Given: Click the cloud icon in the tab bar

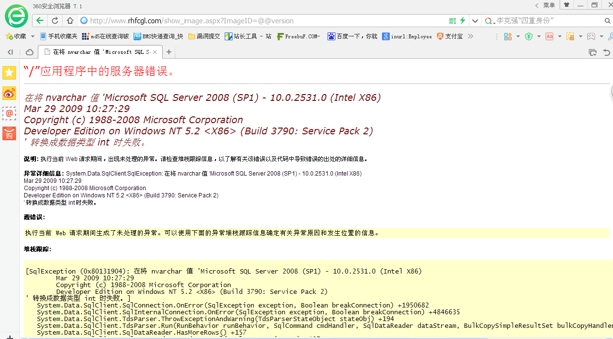Looking at the screenshot, I should pyautogui.click(x=29, y=52).
